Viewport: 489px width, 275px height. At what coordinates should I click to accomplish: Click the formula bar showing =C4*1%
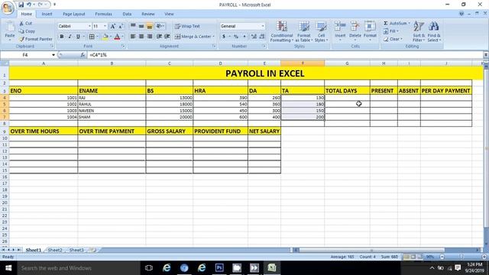[x=285, y=55]
